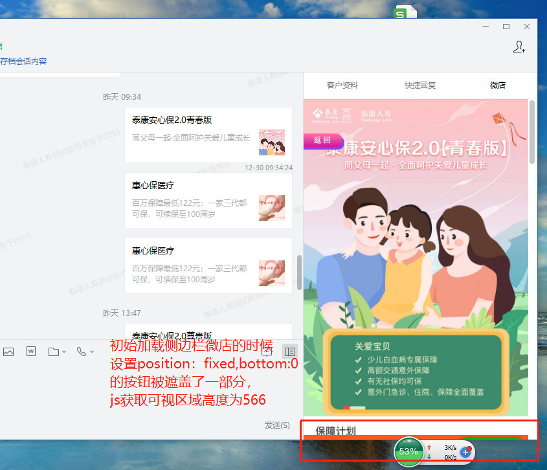The height and width of the screenshot is (470, 547).
Task: Switch to the 快捷回复 tab
Action: click(420, 85)
